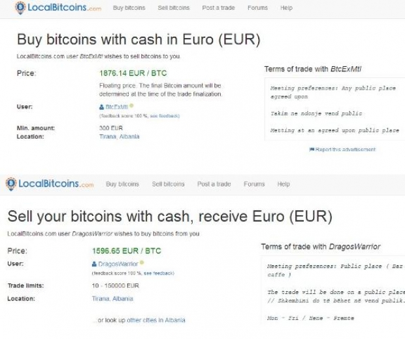The image size is (405, 339).
Task: Open the BtcExMtl user profile link
Action: tap(117, 106)
